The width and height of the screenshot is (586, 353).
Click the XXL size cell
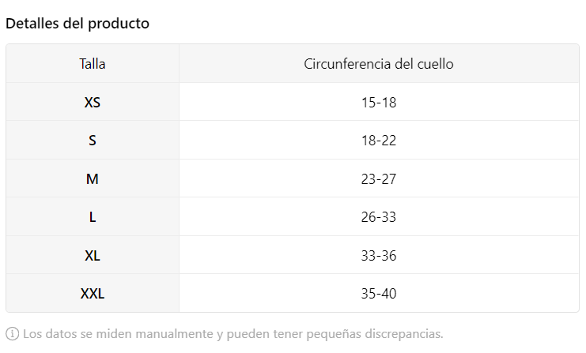[x=93, y=293]
